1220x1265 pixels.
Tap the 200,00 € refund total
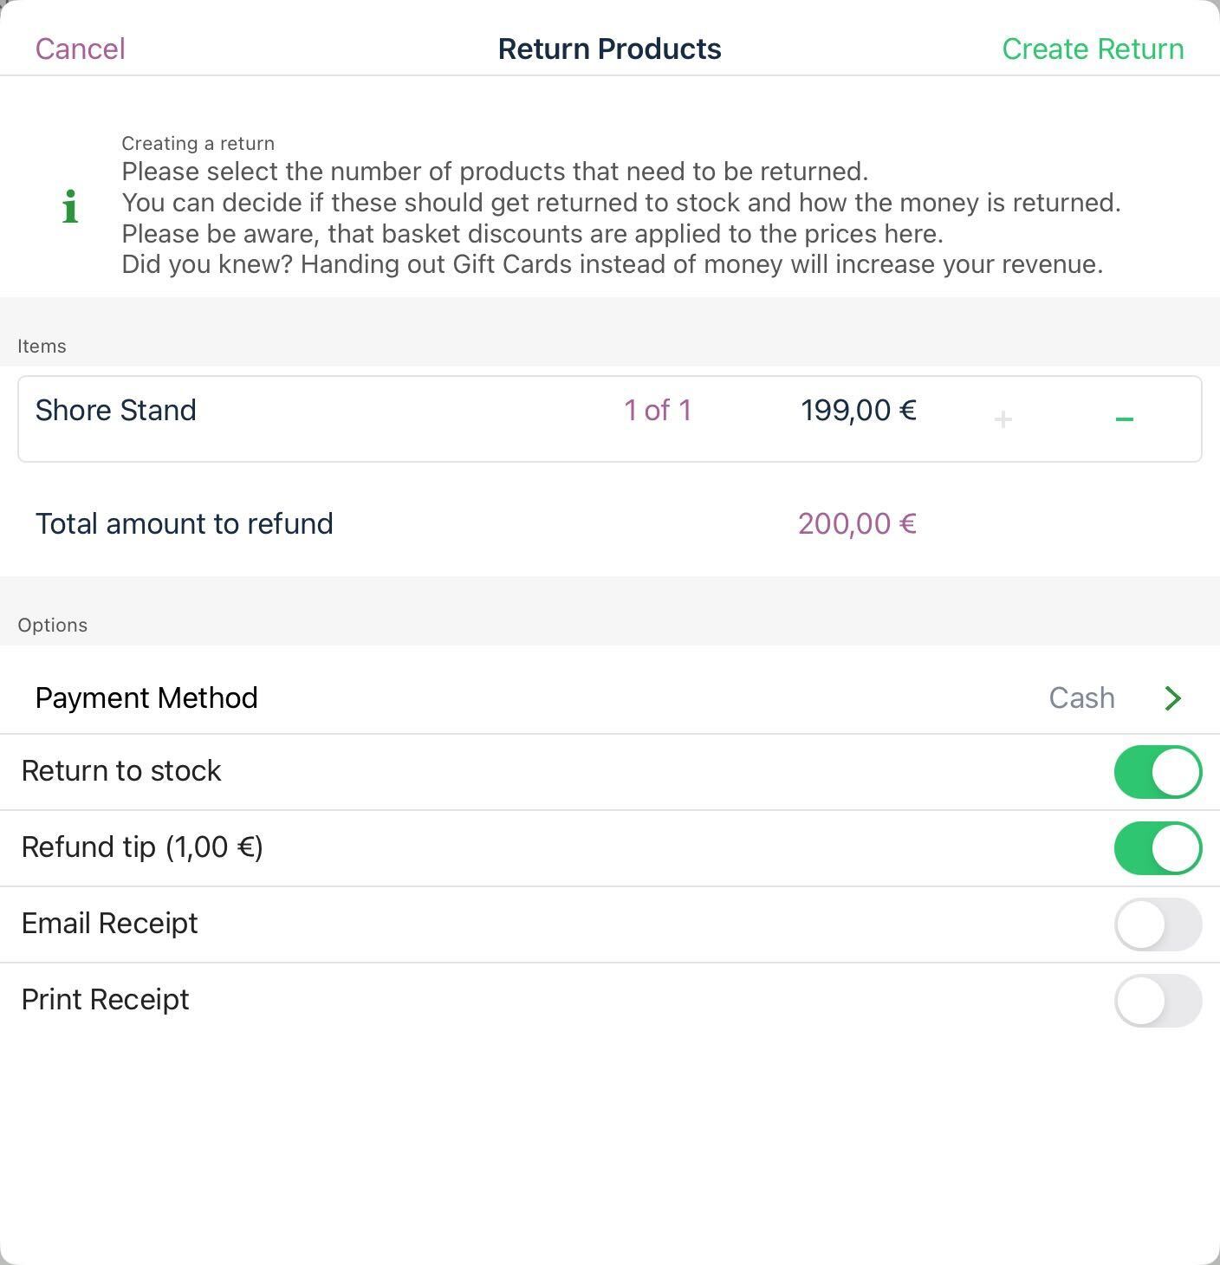click(x=857, y=523)
